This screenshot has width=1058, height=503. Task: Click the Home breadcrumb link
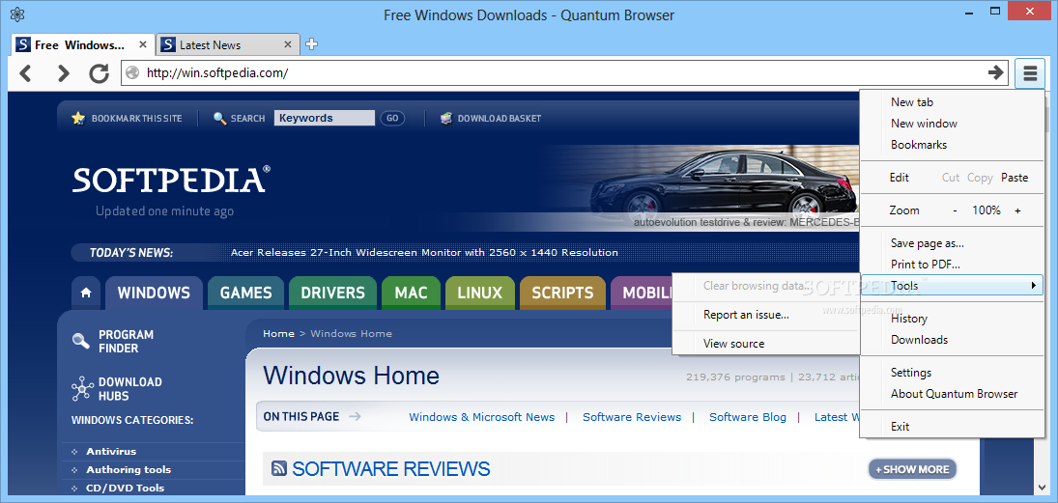(x=278, y=333)
